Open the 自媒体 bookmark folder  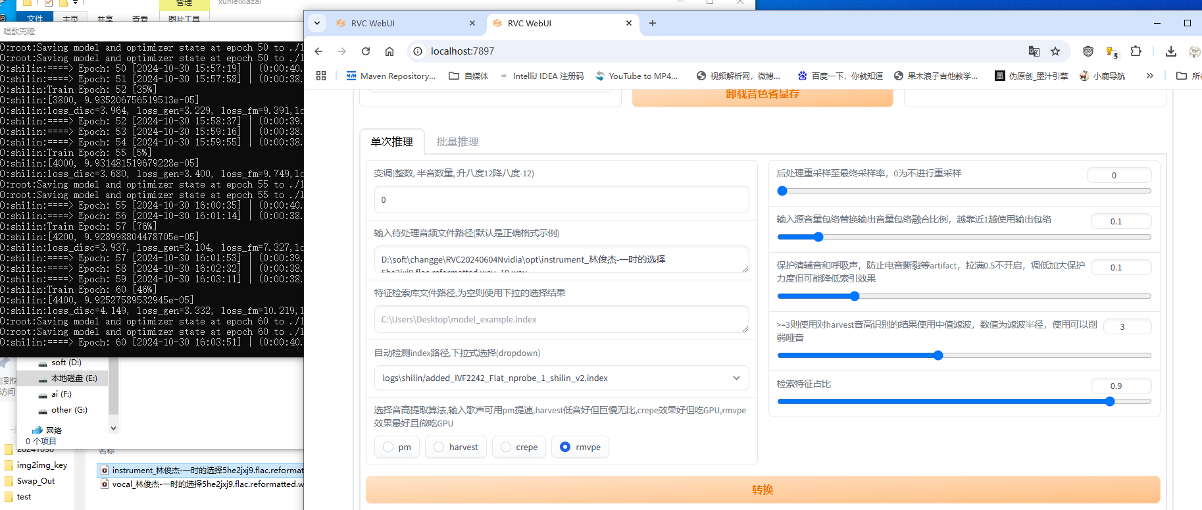coord(468,76)
